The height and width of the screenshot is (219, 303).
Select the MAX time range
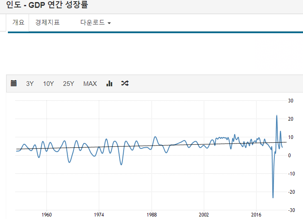pyautogui.click(x=90, y=84)
